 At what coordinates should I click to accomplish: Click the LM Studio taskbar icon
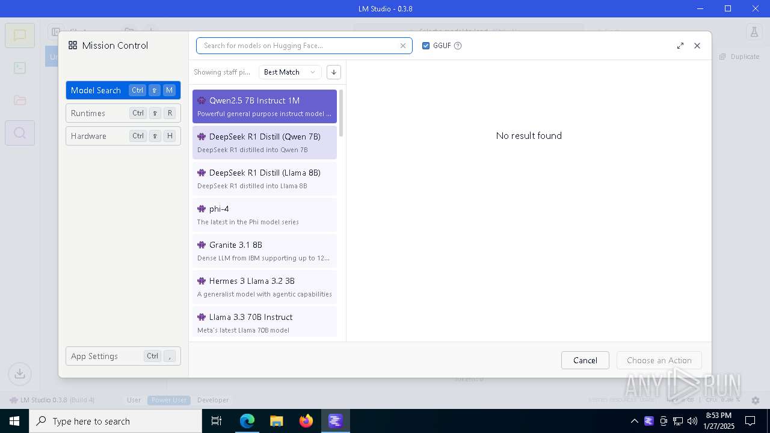tap(335, 421)
